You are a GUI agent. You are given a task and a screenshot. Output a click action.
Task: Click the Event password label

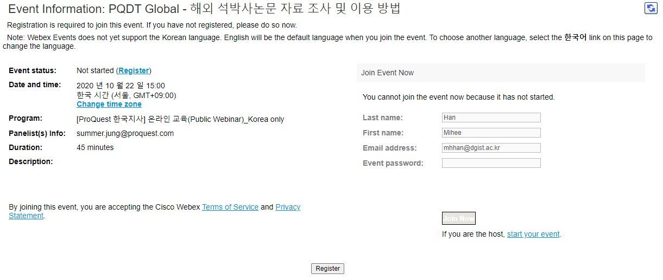[393, 163]
